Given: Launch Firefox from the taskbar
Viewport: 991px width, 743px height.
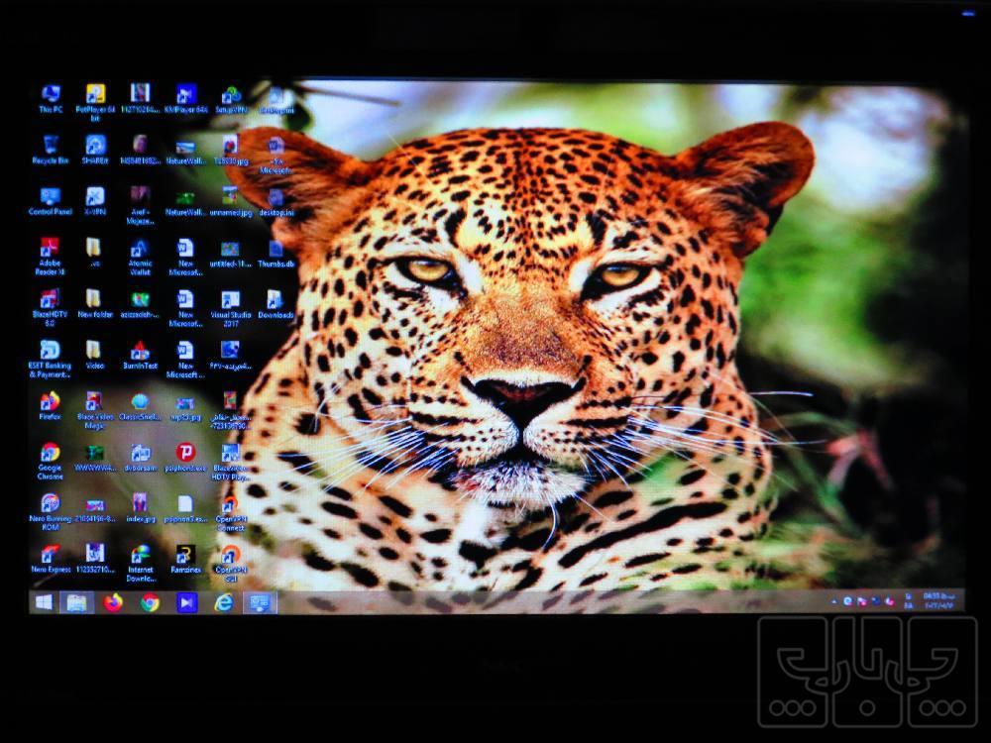Looking at the screenshot, I should point(113,602).
